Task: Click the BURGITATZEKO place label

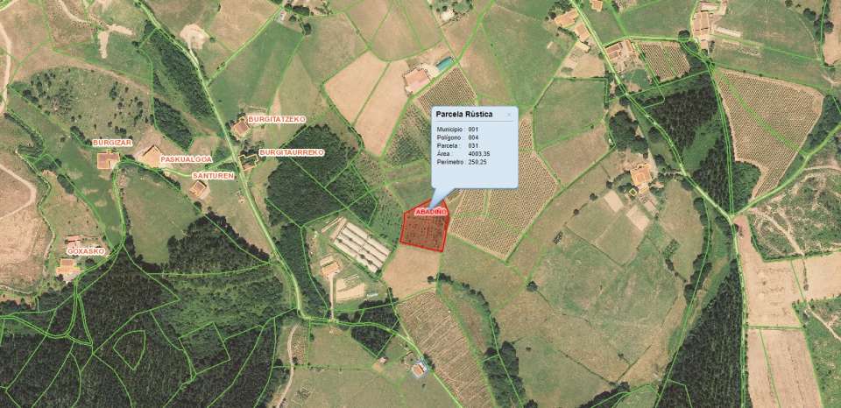Action: [276, 119]
